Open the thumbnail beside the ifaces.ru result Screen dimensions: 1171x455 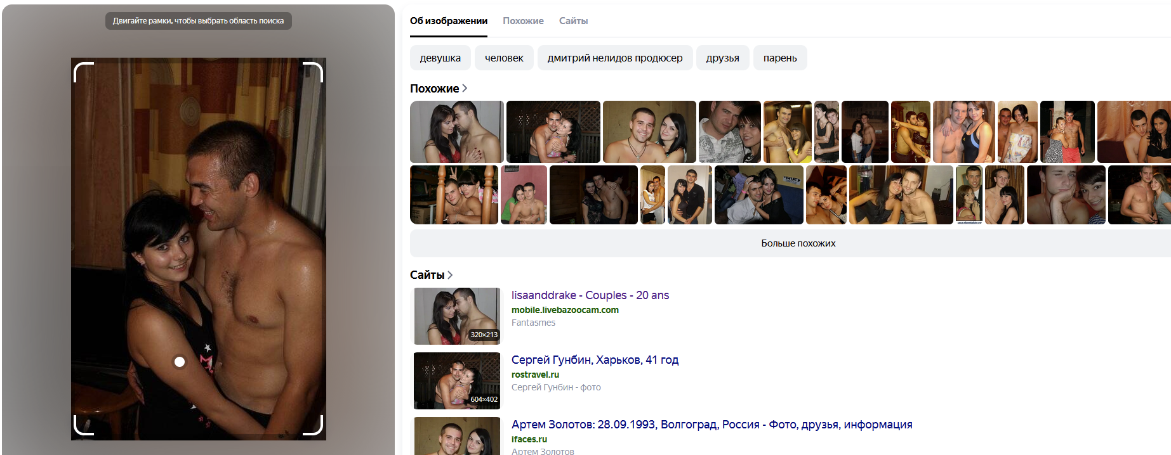[x=457, y=436]
